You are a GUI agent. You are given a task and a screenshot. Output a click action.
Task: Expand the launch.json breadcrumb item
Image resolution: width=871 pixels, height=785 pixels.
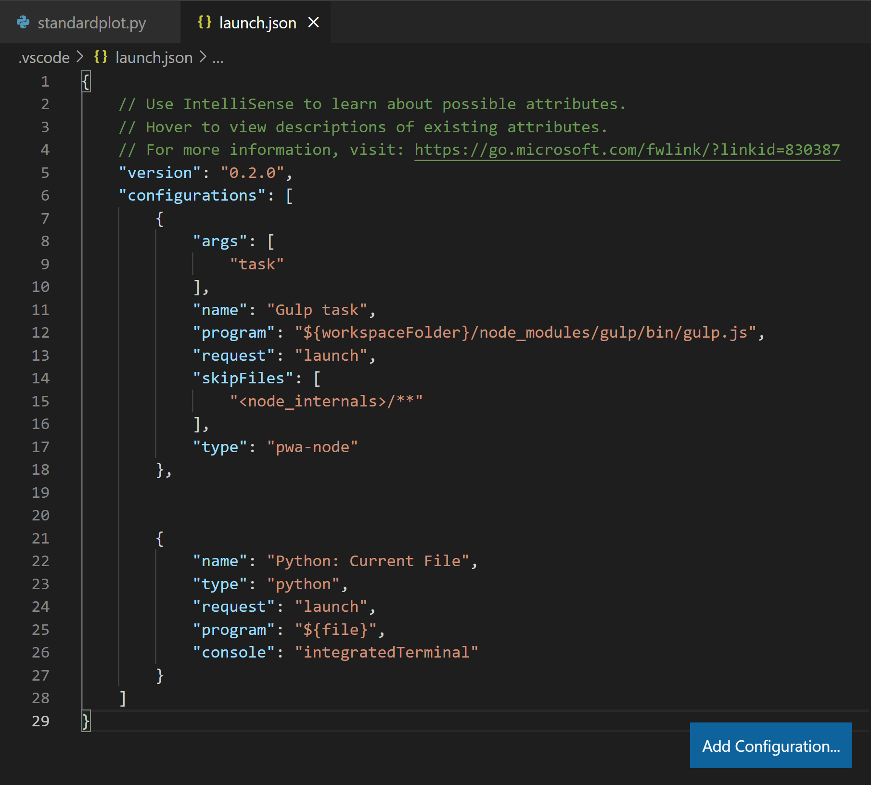pos(154,57)
